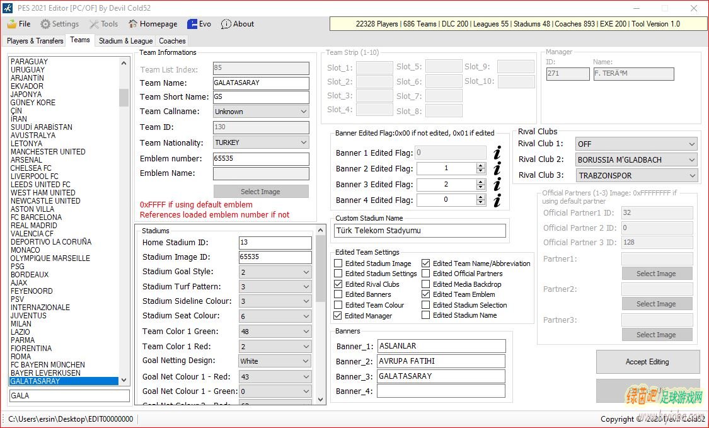Image resolution: width=709 pixels, height=428 pixels.
Task: Click info icon beside Banner 3 Edited Flag
Action: click(x=497, y=184)
